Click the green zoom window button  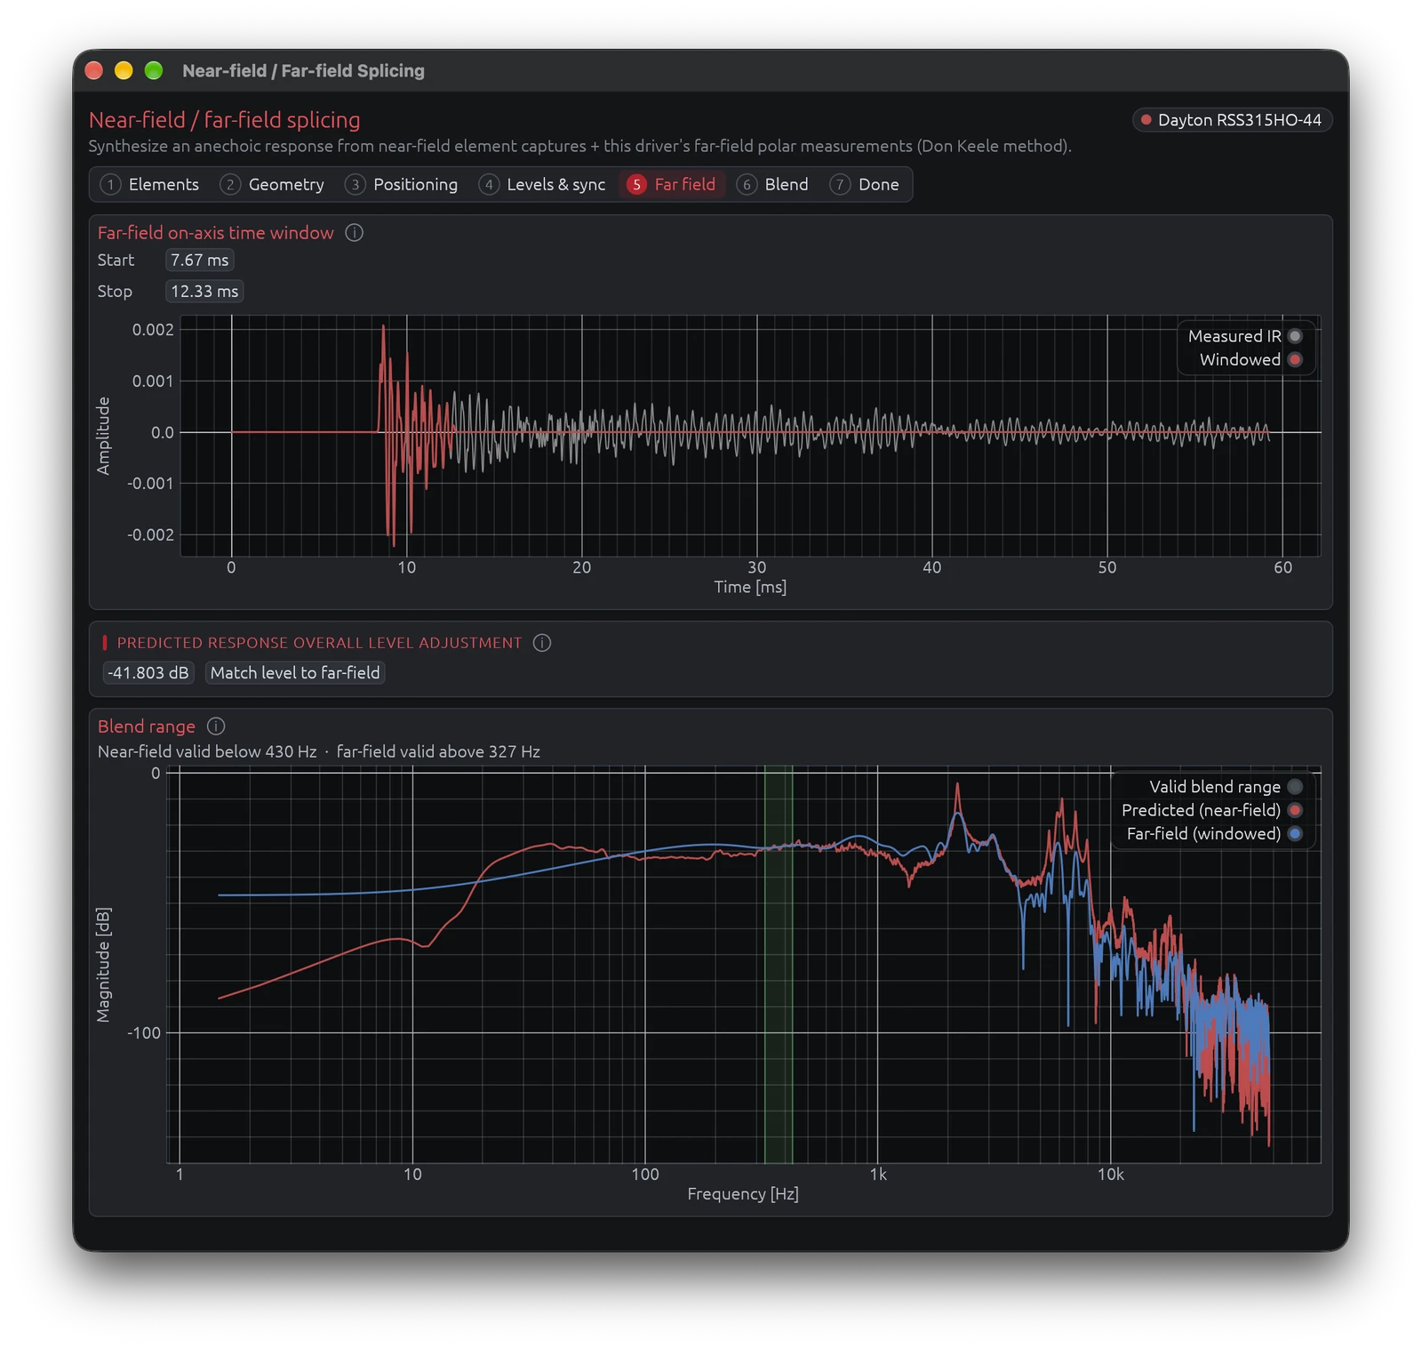(154, 70)
